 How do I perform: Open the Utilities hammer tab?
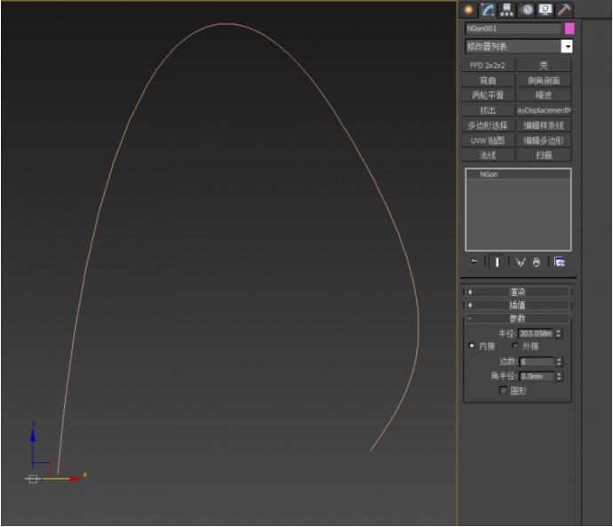pyautogui.click(x=564, y=10)
